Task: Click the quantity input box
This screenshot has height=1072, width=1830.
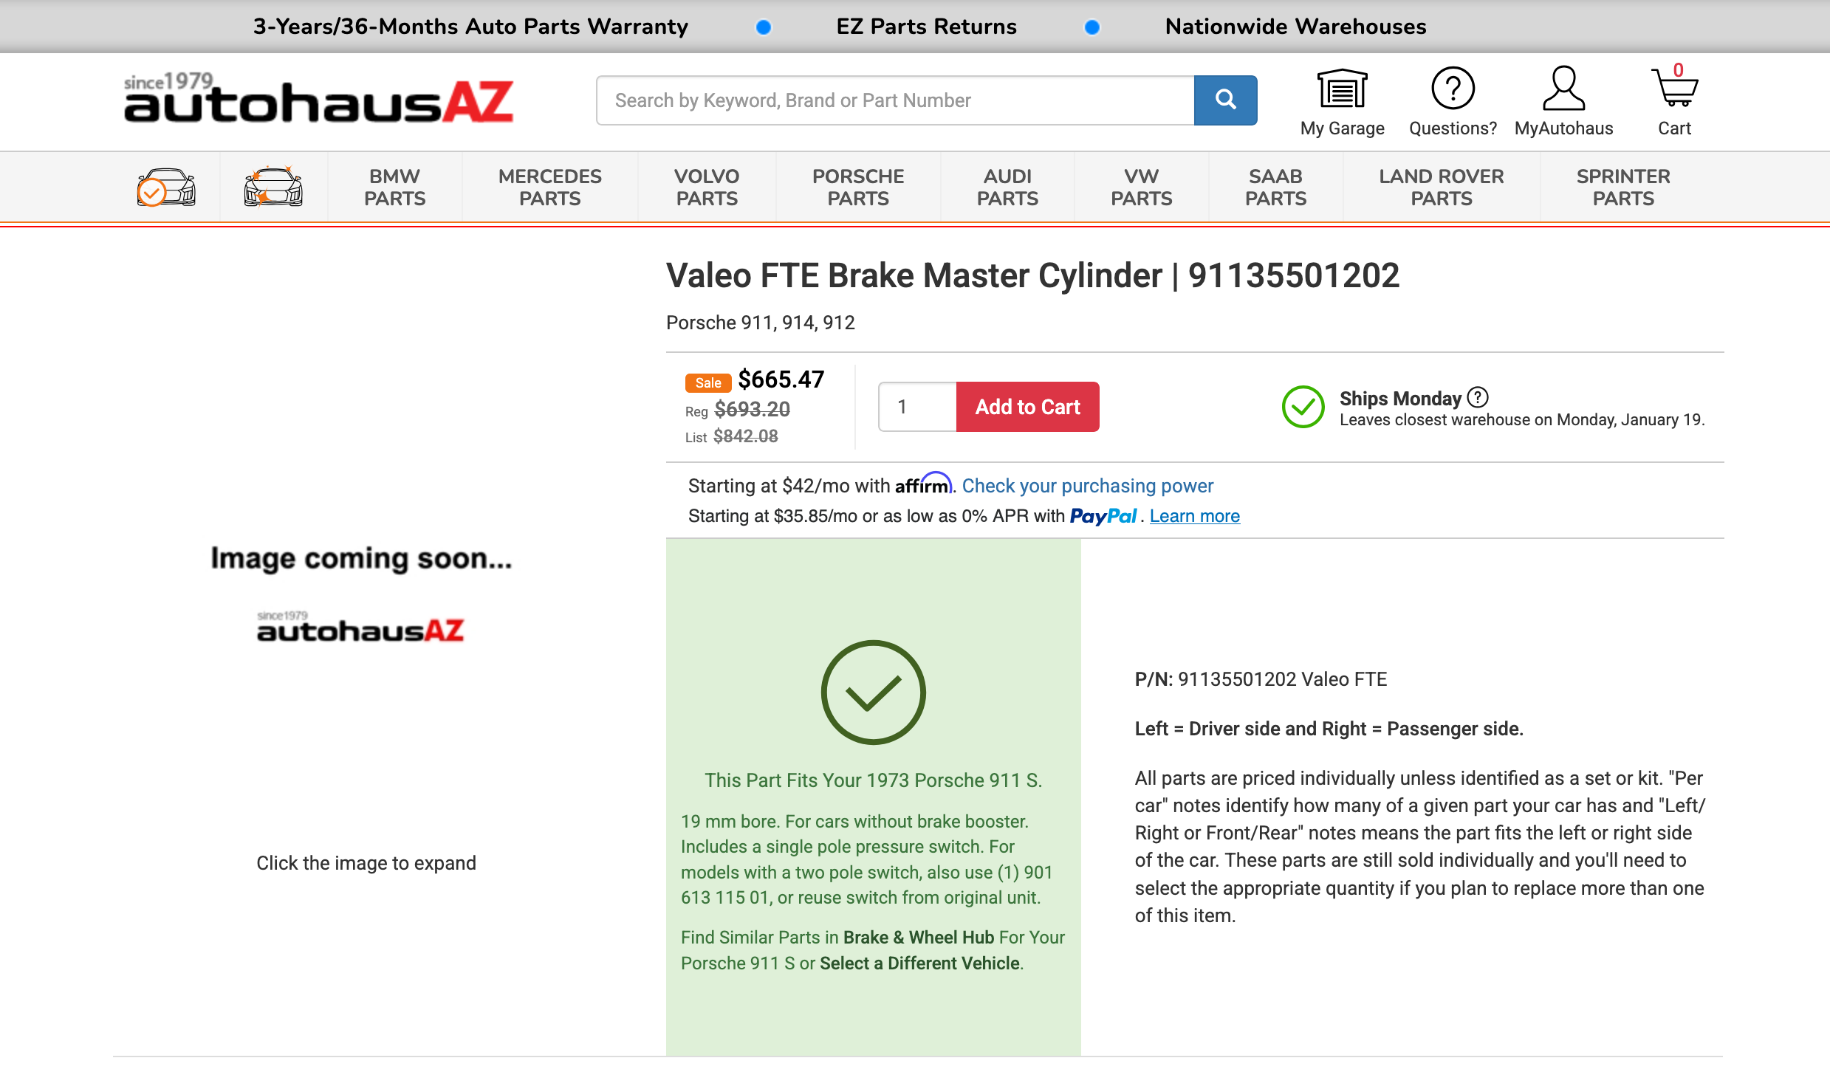Action: pos(917,407)
